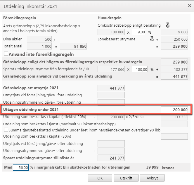Click the Huvudregeln heading
194x185 pixels.
coord(110,18)
